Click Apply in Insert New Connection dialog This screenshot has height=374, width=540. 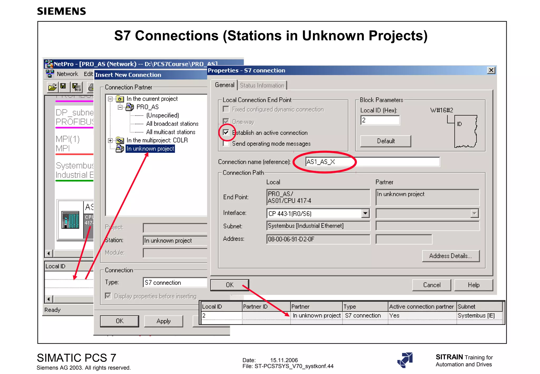point(163,321)
